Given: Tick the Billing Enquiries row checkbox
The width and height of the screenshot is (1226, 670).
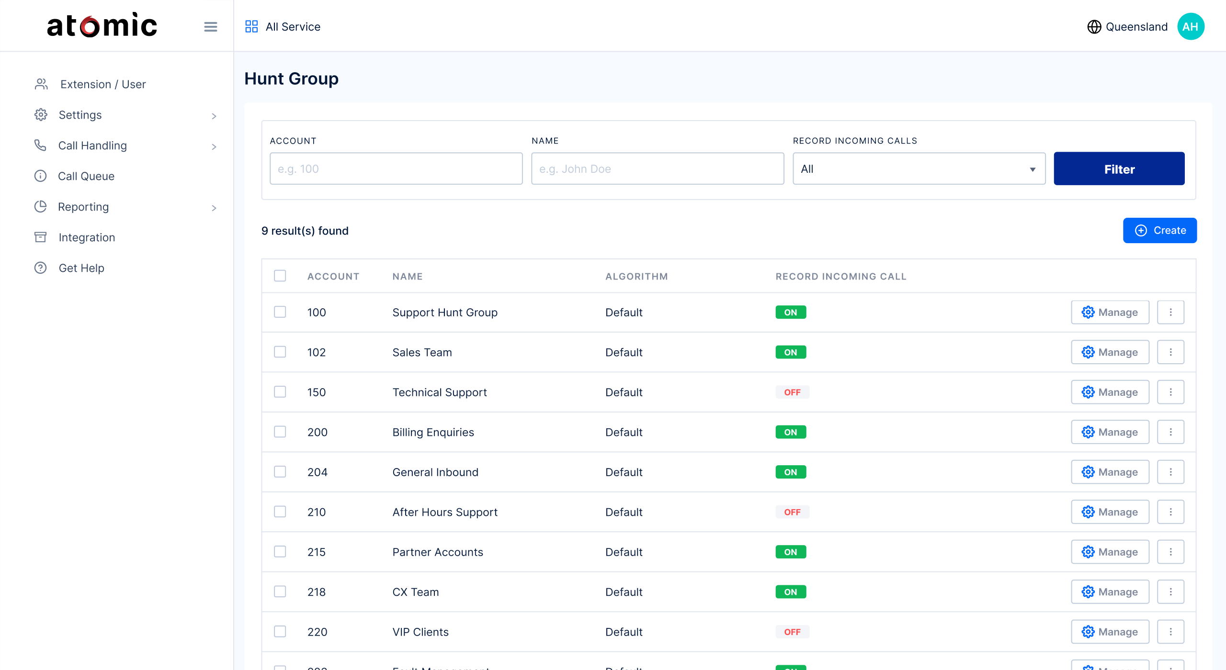Looking at the screenshot, I should (x=280, y=432).
